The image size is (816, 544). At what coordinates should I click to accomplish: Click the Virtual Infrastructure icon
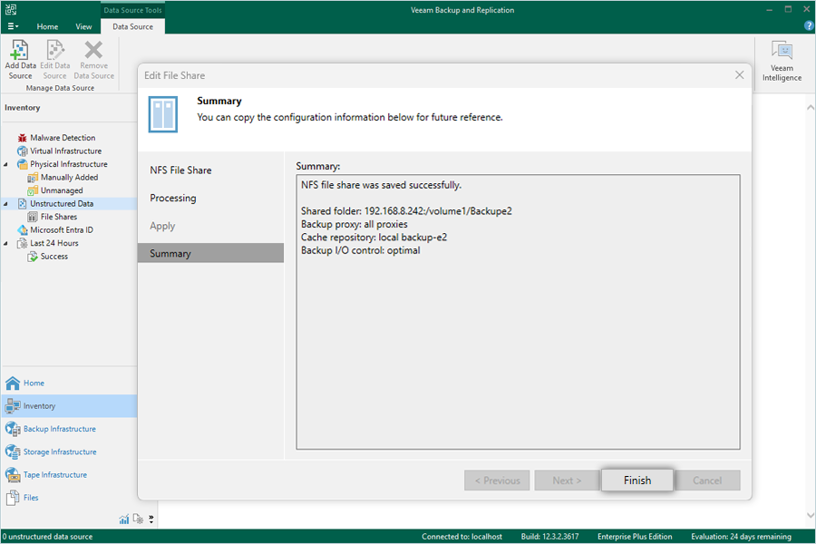[x=23, y=151]
